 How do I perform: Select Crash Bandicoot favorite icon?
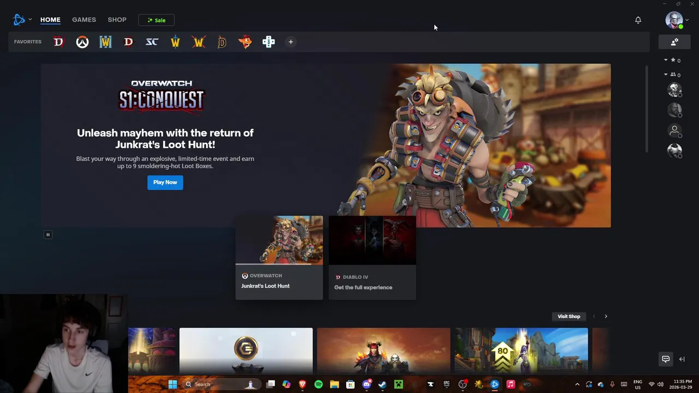coord(245,42)
